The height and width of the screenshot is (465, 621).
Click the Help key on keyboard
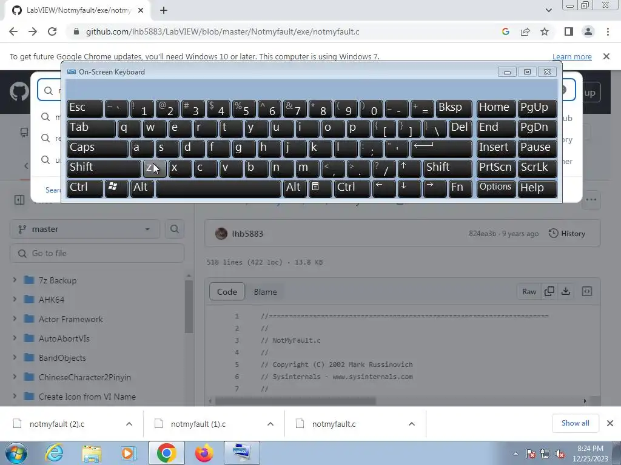(x=537, y=188)
